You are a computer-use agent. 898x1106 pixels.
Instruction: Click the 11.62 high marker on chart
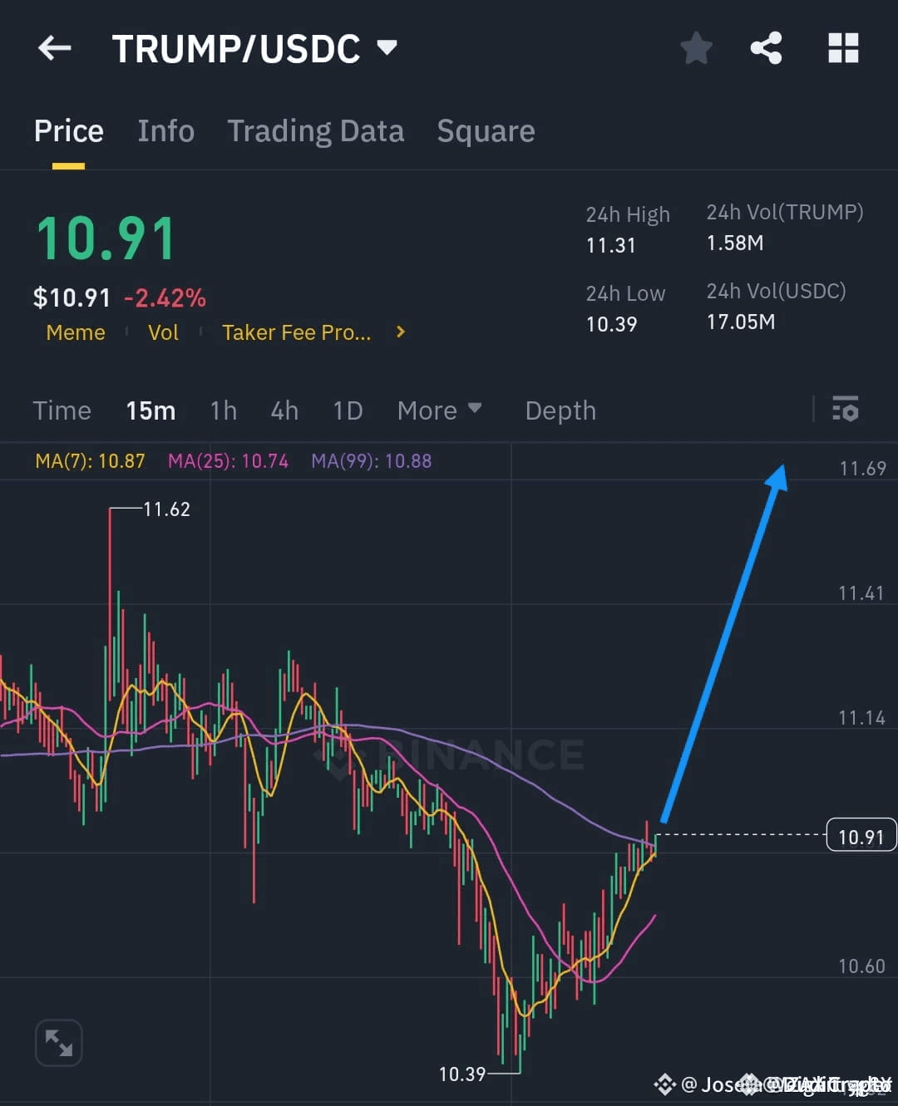(x=166, y=509)
